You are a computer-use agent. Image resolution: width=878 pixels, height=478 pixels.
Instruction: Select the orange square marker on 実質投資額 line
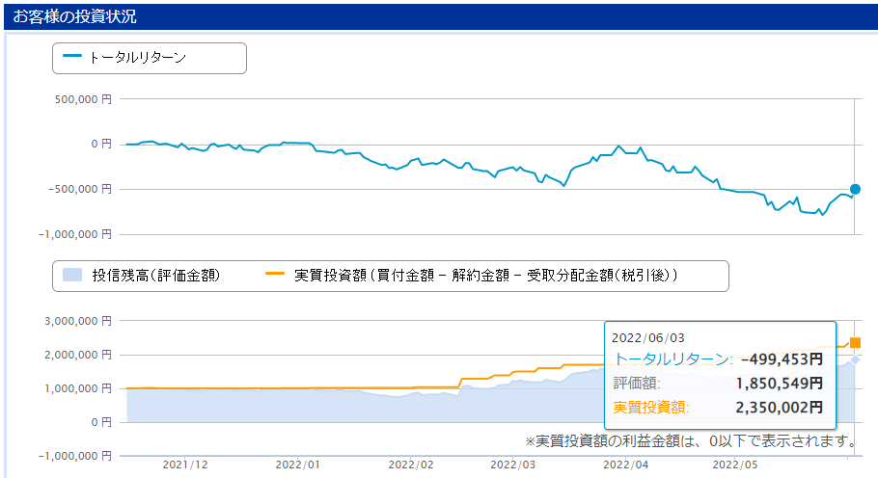tap(855, 343)
